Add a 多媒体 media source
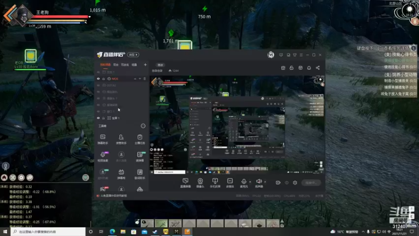The width and height of the screenshot is (419, 236). 230,183
